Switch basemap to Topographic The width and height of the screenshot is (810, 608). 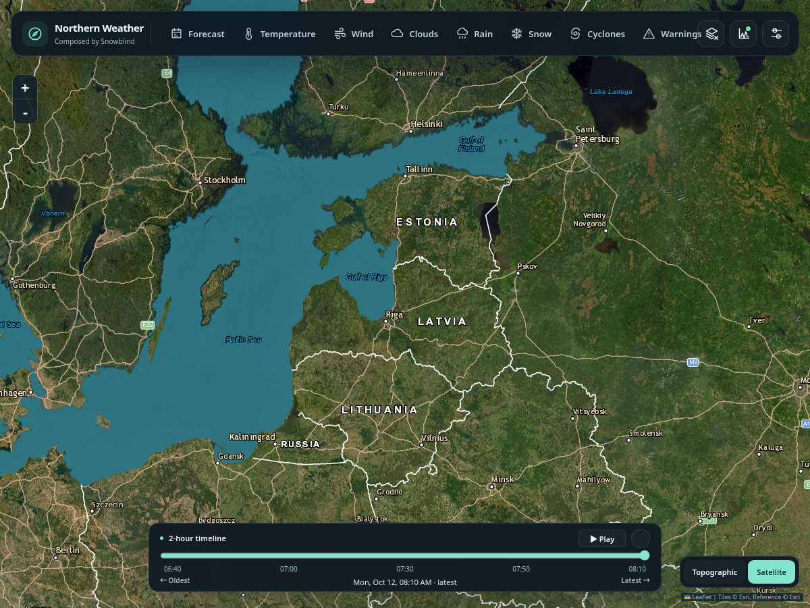click(x=714, y=572)
